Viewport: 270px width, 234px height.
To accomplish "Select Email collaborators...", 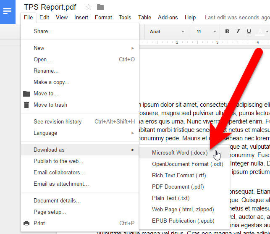I will (80, 173).
